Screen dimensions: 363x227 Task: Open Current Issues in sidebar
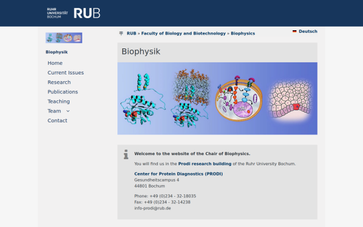click(66, 73)
